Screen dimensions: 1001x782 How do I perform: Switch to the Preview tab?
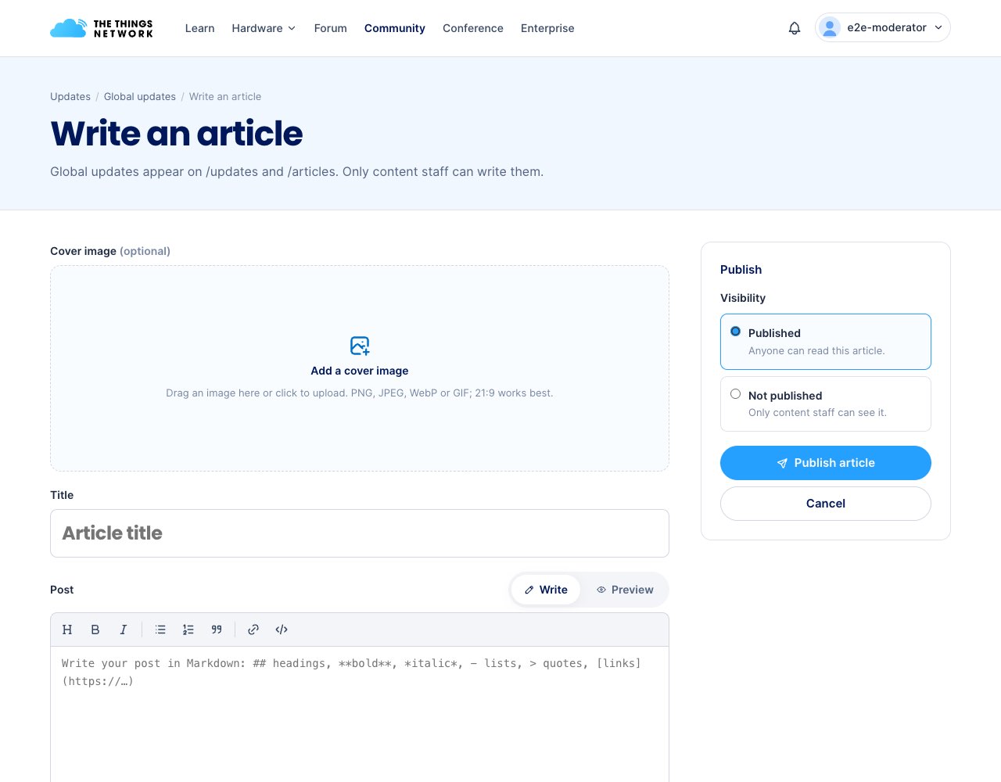[x=624, y=590]
